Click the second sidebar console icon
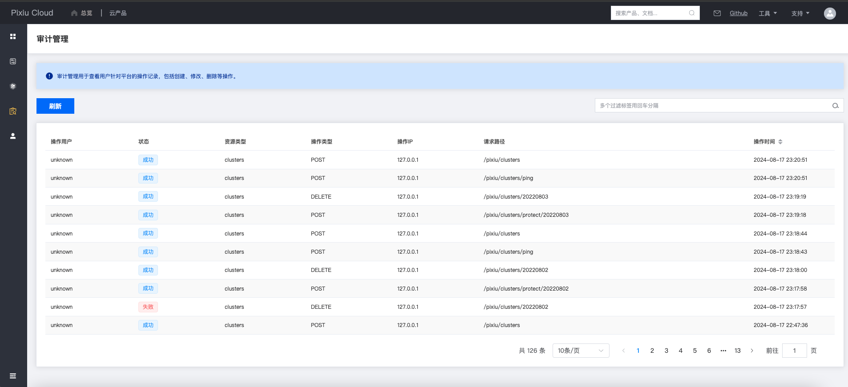Image resolution: width=848 pixels, height=387 pixels. tap(13, 61)
